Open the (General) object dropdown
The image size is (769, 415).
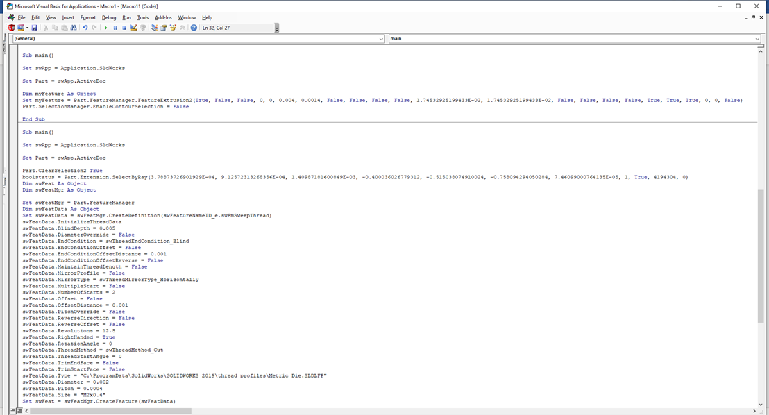pyautogui.click(x=194, y=39)
